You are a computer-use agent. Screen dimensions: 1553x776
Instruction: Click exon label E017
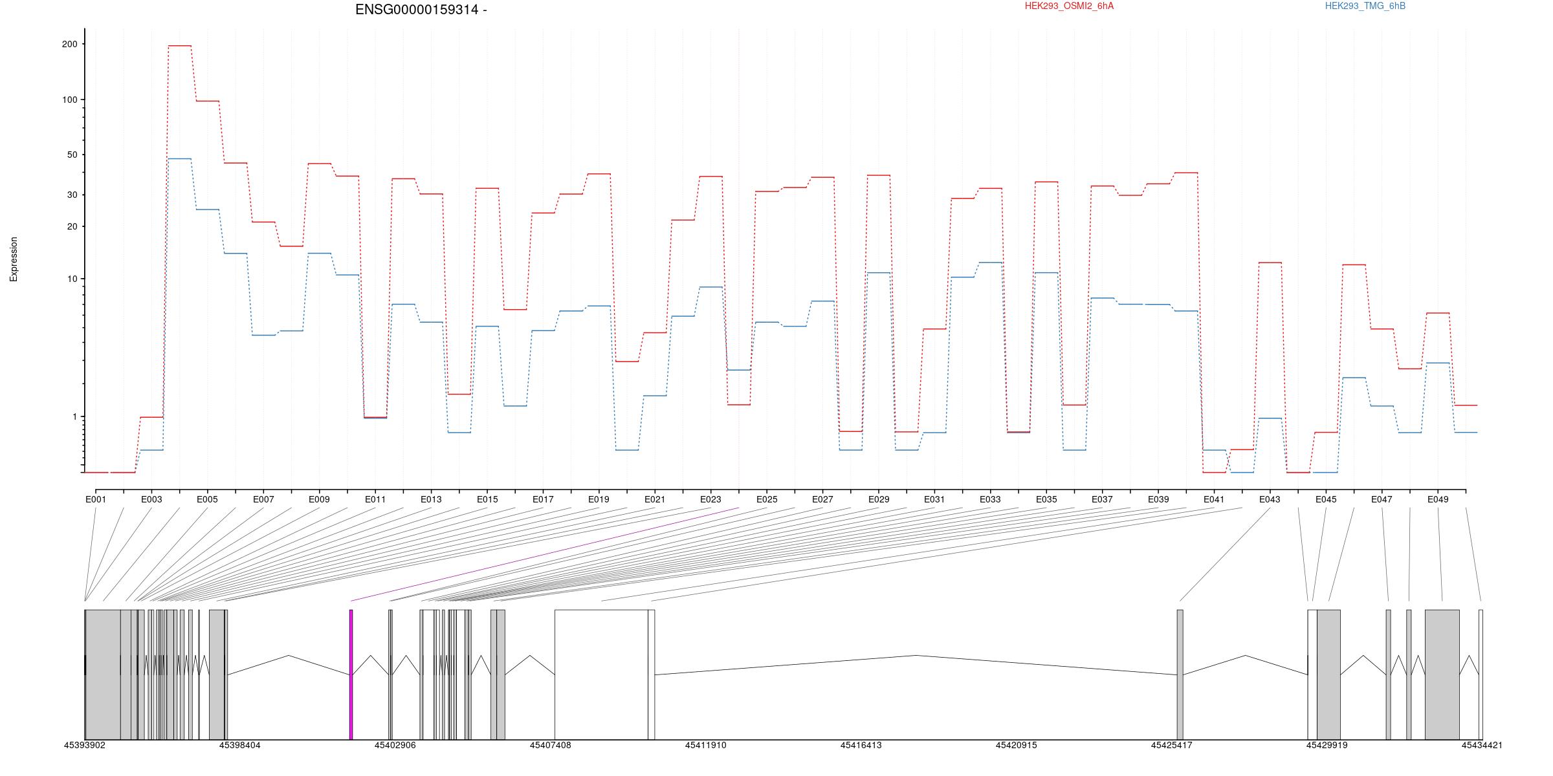[543, 499]
